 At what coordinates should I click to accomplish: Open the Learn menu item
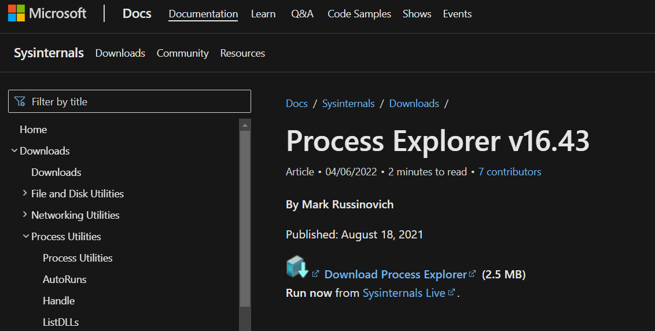click(263, 14)
